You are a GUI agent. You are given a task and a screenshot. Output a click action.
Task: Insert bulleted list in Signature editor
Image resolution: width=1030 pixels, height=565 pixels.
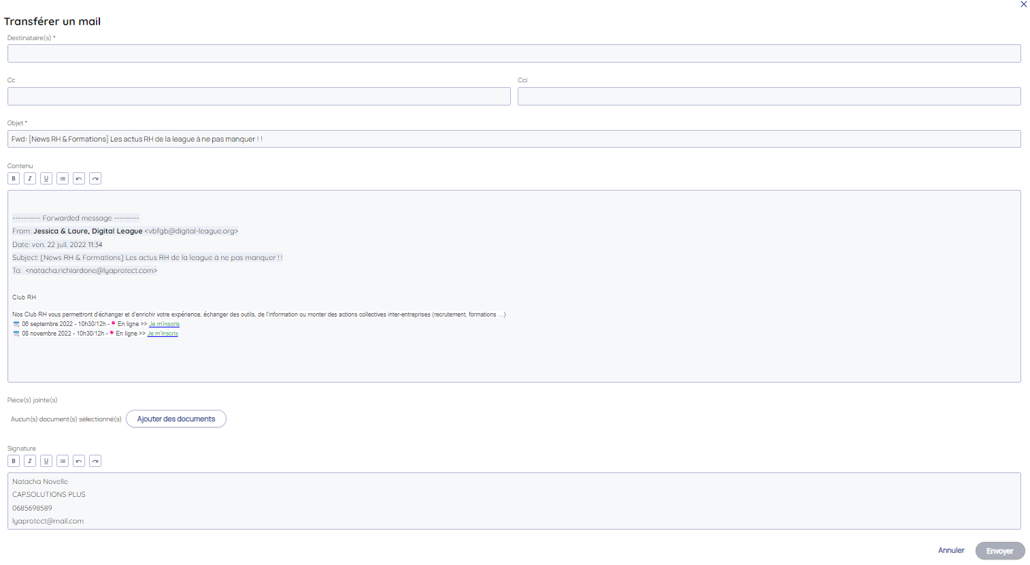pos(63,461)
